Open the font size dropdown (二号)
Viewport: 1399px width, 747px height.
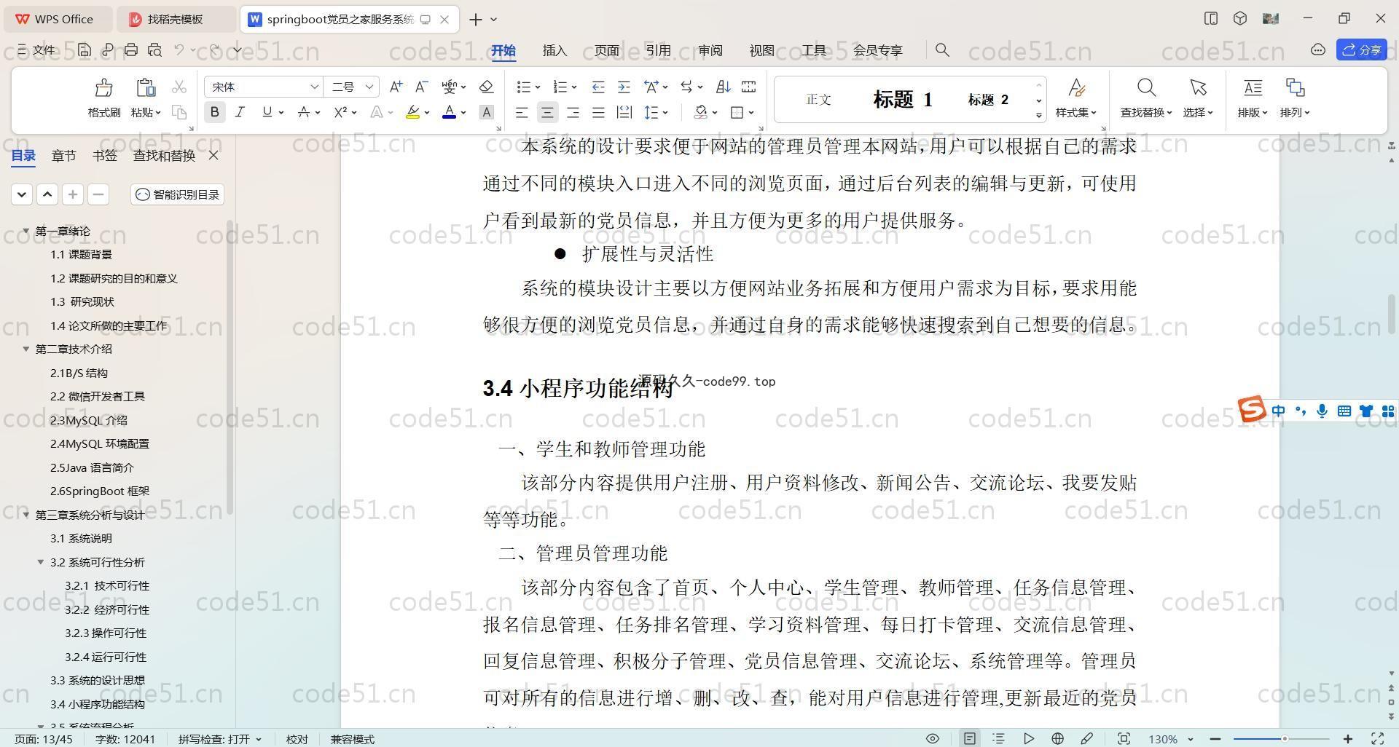369,87
